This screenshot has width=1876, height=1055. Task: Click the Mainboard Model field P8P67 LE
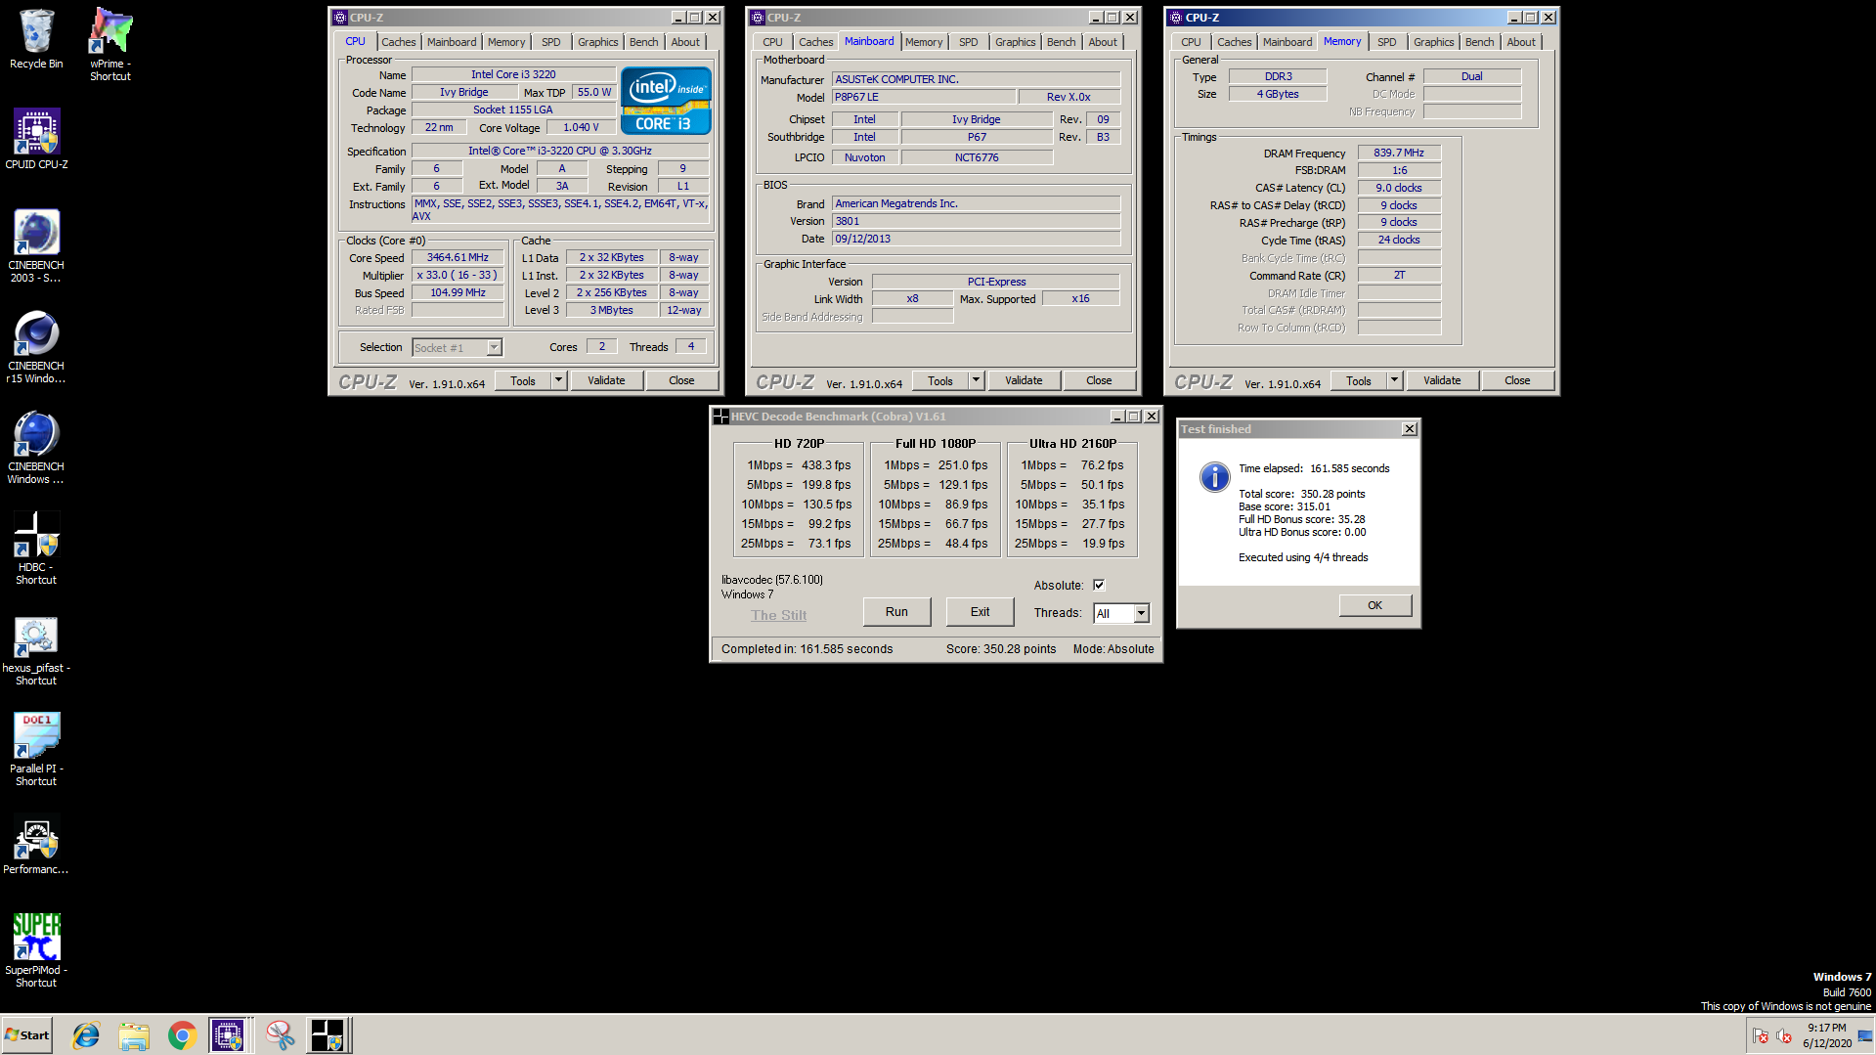(923, 97)
